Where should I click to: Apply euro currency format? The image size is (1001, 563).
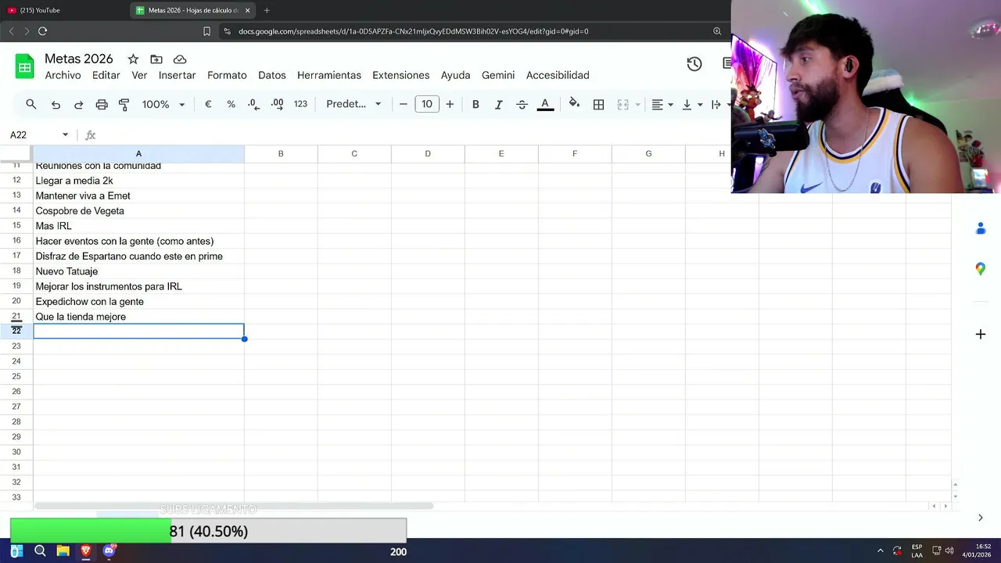(208, 104)
